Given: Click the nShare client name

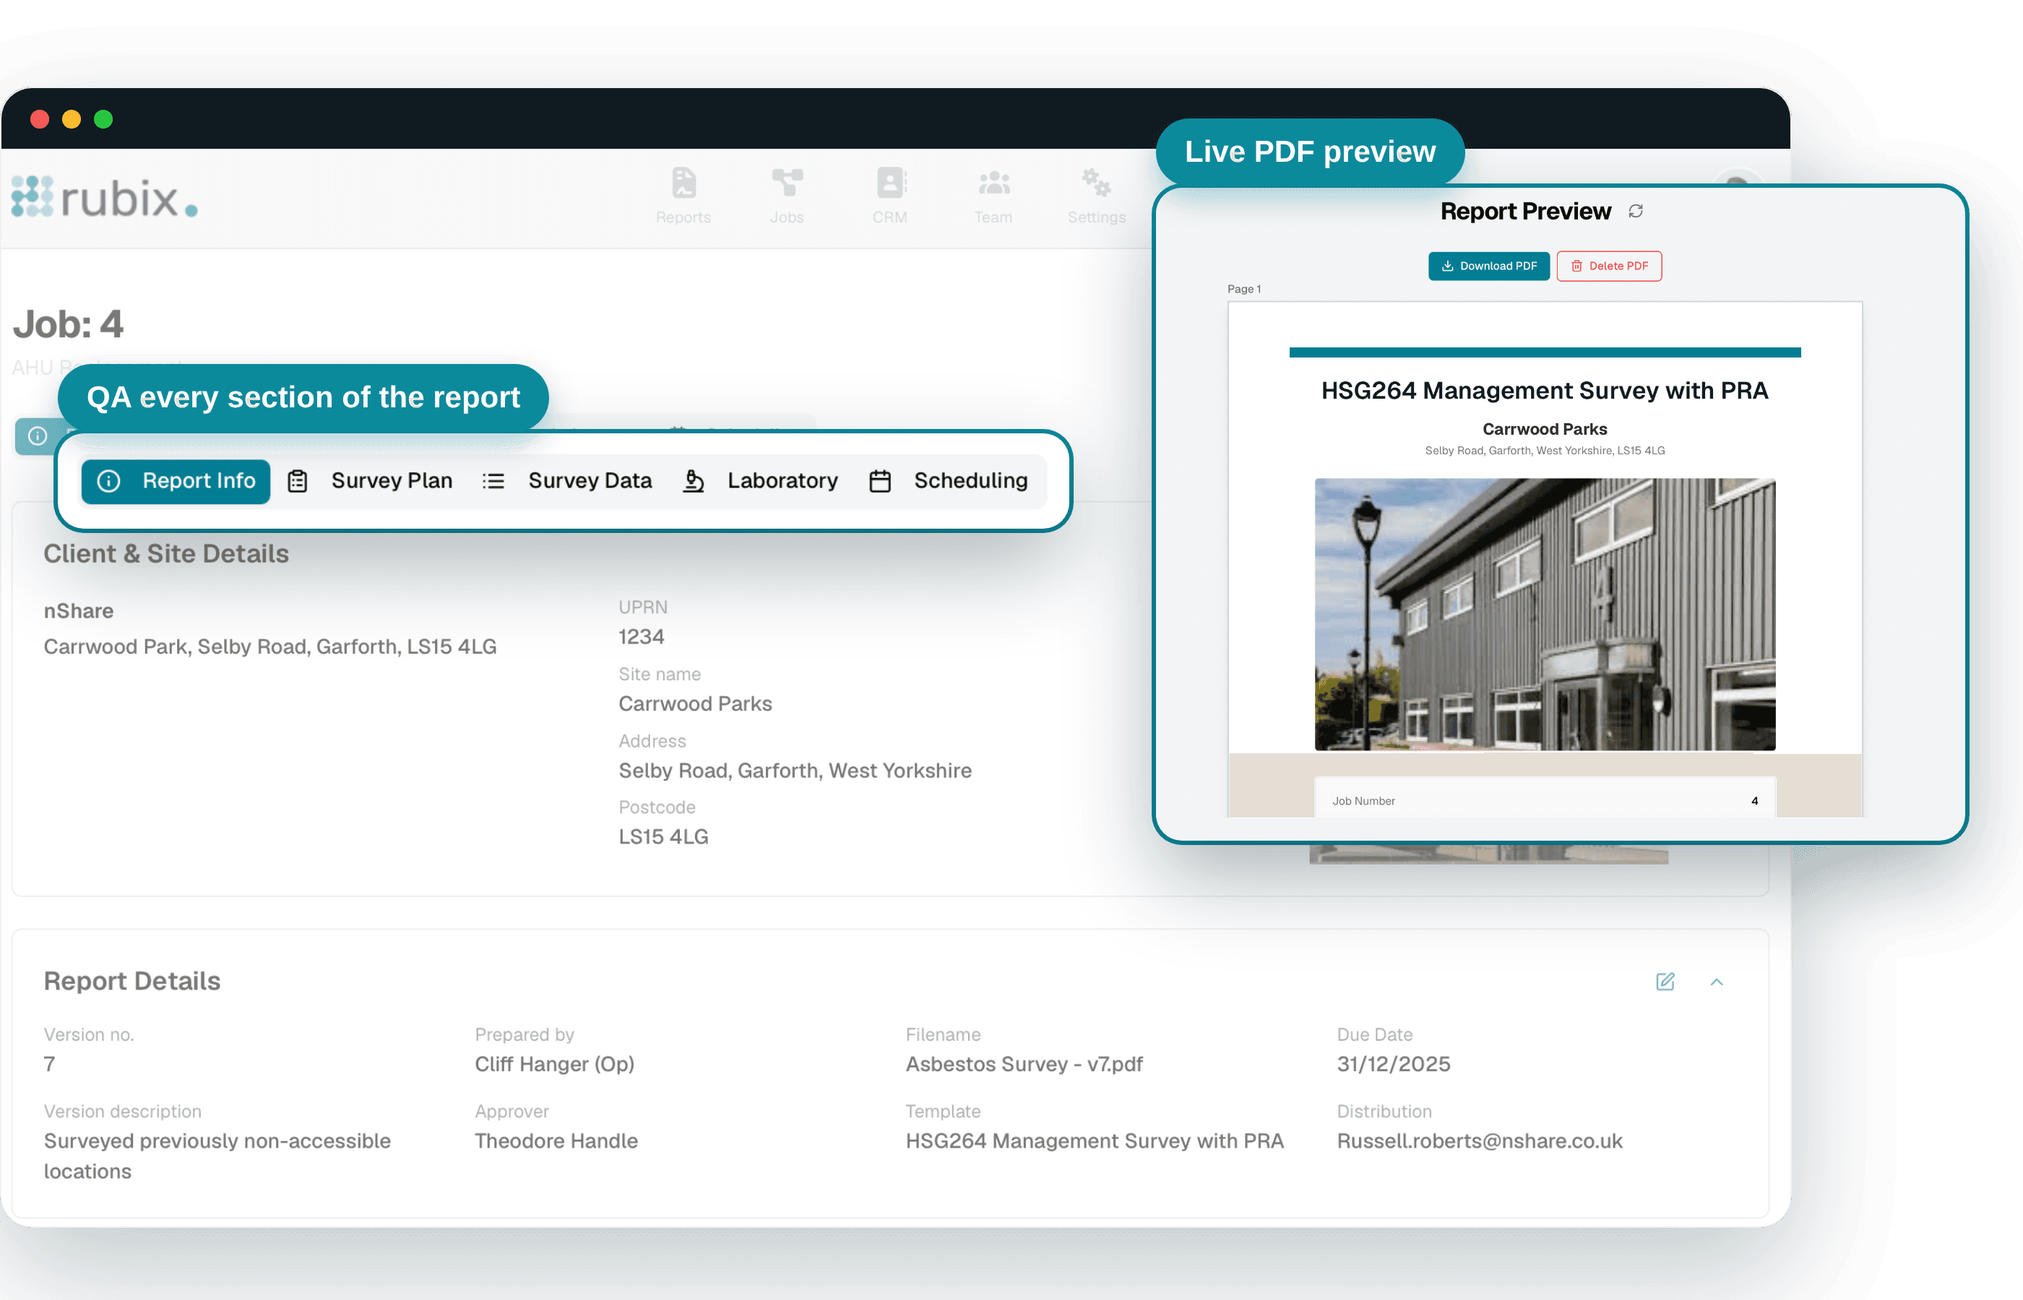Looking at the screenshot, I should (79, 611).
